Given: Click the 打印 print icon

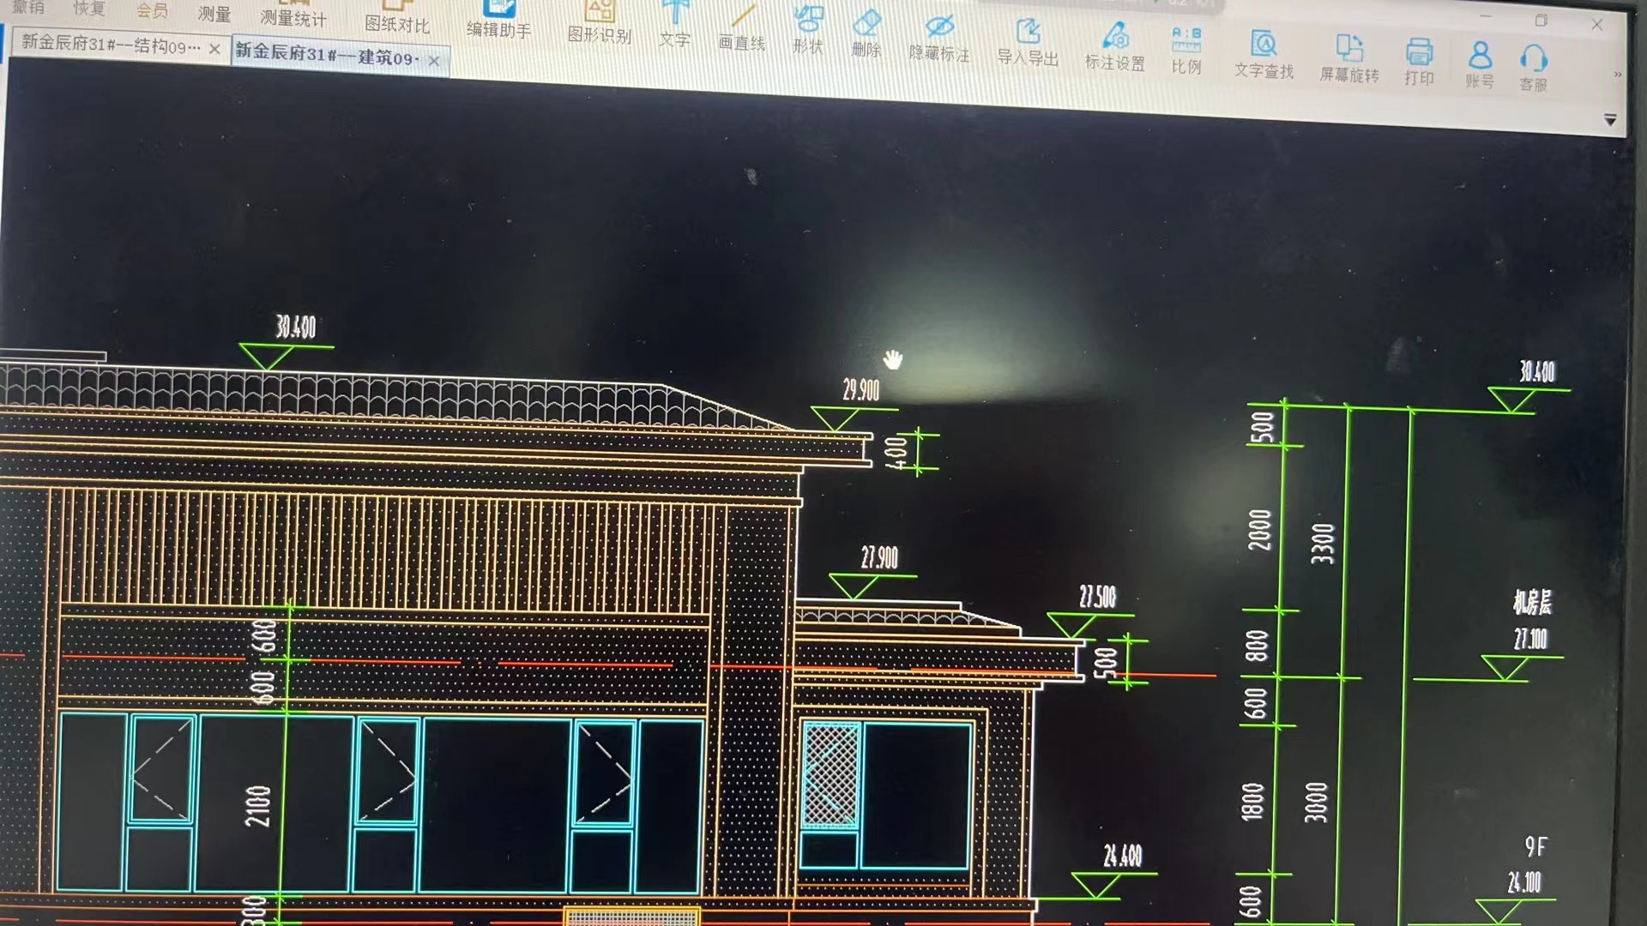Looking at the screenshot, I should 1419,63.
